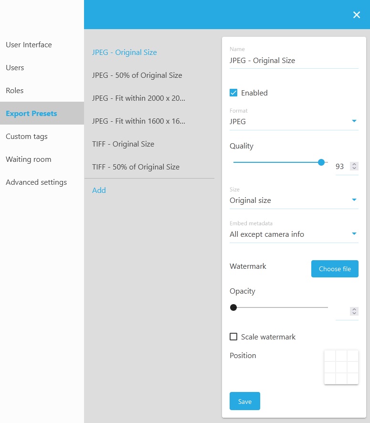Save the export preset

click(x=244, y=402)
